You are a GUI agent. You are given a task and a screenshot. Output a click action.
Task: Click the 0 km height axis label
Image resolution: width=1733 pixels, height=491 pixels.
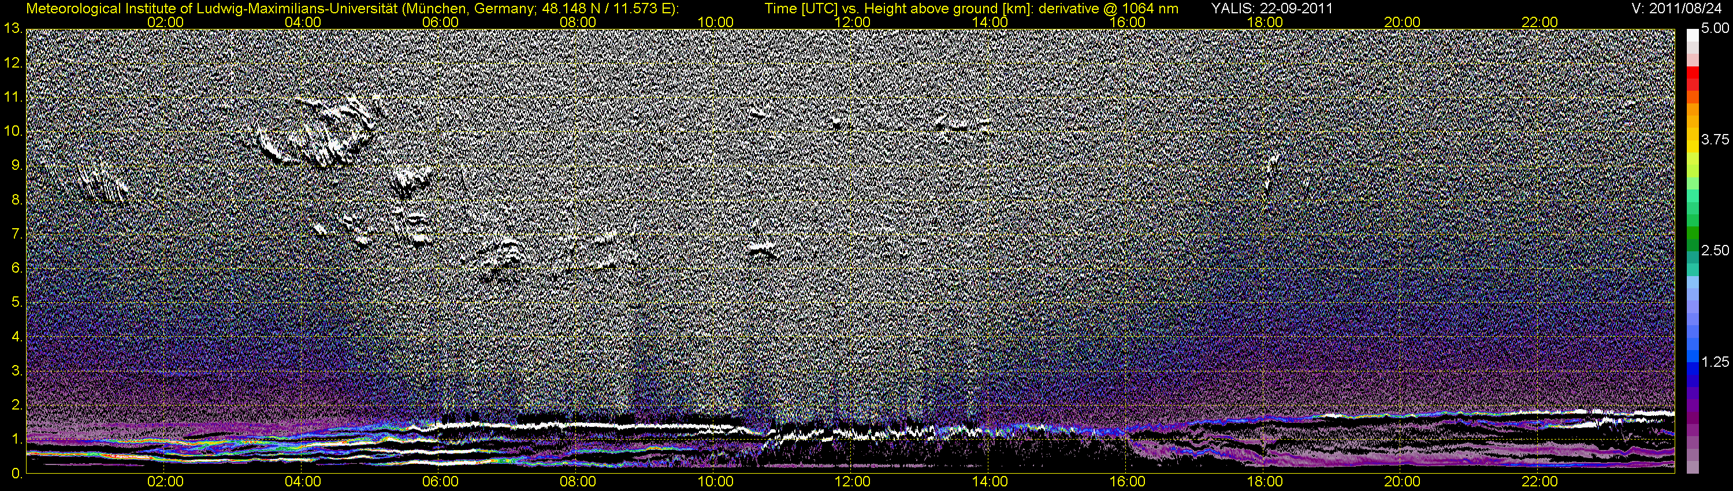pyautogui.click(x=16, y=474)
